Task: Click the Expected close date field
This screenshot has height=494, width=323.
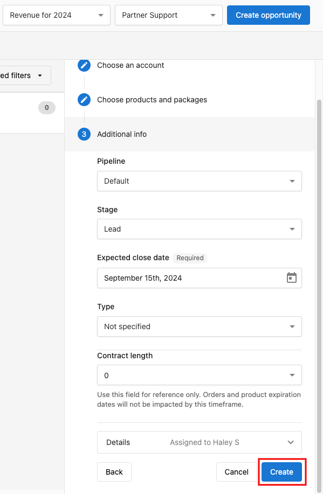Action: point(200,278)
